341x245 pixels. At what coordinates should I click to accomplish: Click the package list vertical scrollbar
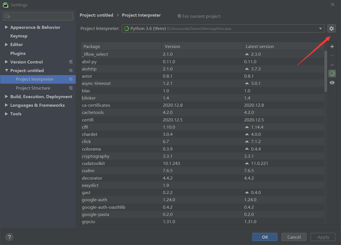326,71
